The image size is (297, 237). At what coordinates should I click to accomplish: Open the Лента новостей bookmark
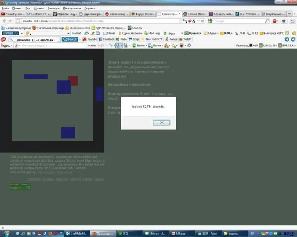click(78, 28)
